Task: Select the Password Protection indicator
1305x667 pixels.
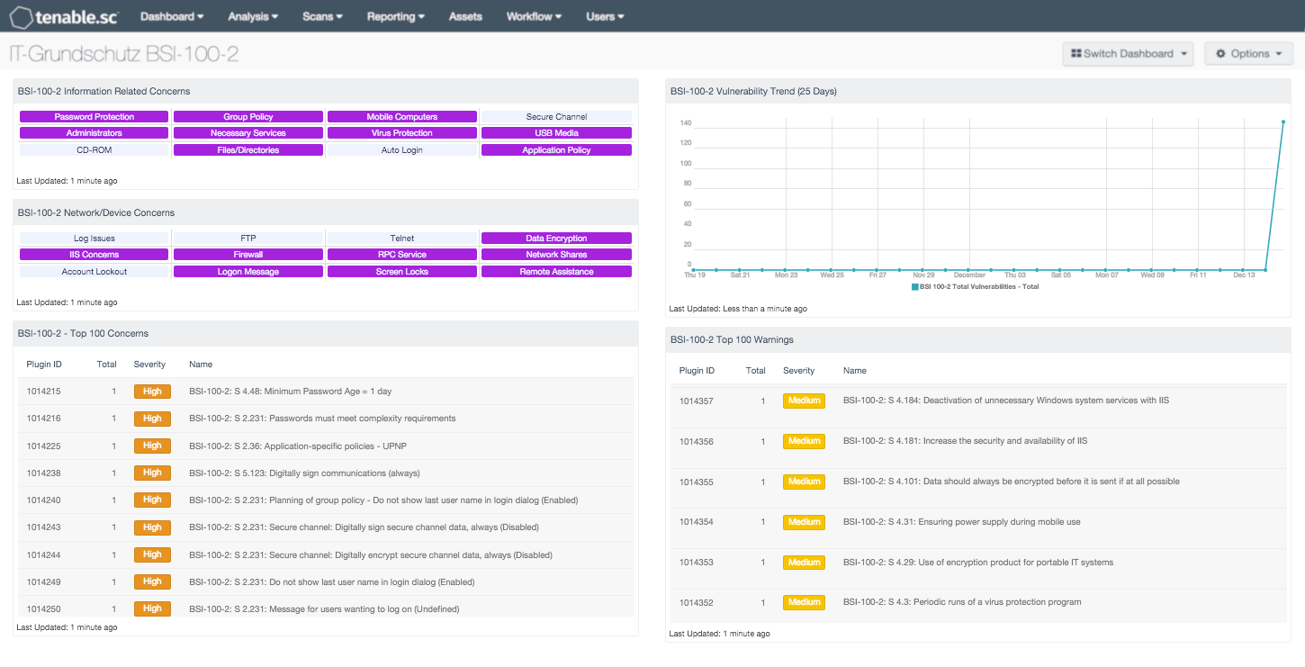Action: [94, 117]
